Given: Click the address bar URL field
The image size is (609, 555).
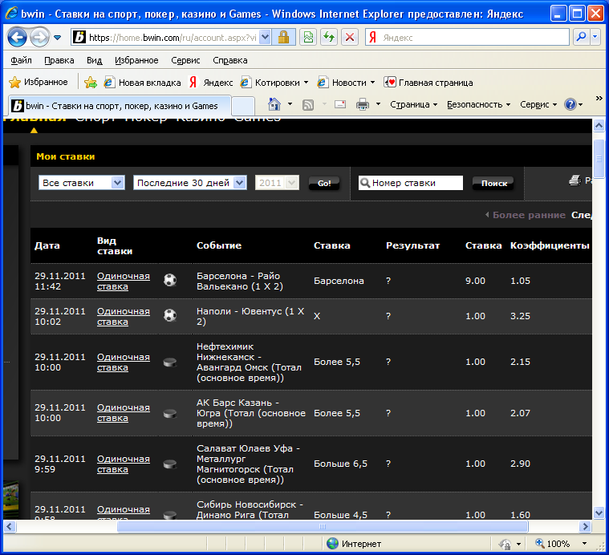Looking at the screenshot, I should 172,37.
